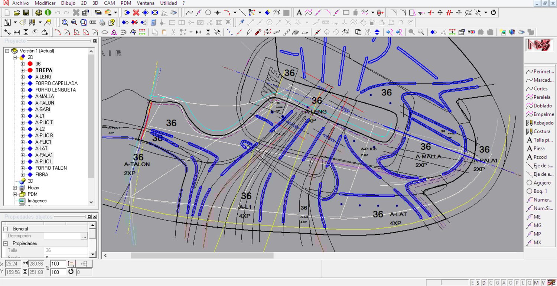Select the Agujero circle line type

pos(538,183)
